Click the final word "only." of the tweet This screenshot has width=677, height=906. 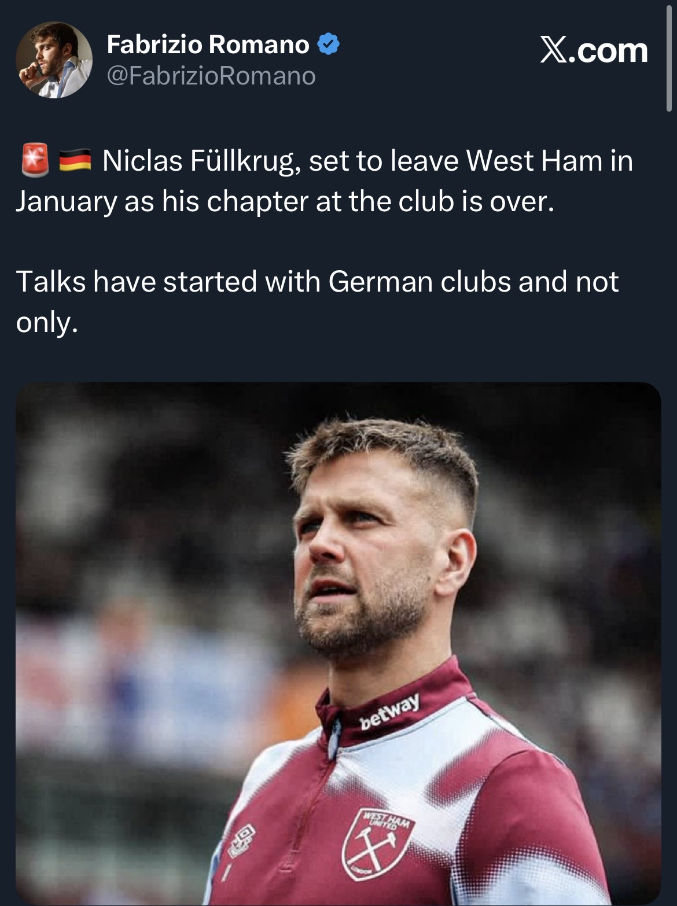point(46,322)
